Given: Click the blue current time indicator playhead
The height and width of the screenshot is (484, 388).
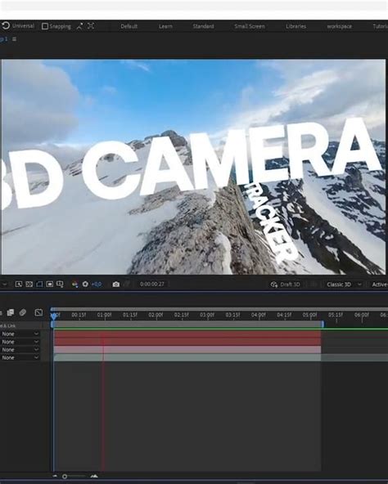Looking at the screenshot, I should (54, 316).
